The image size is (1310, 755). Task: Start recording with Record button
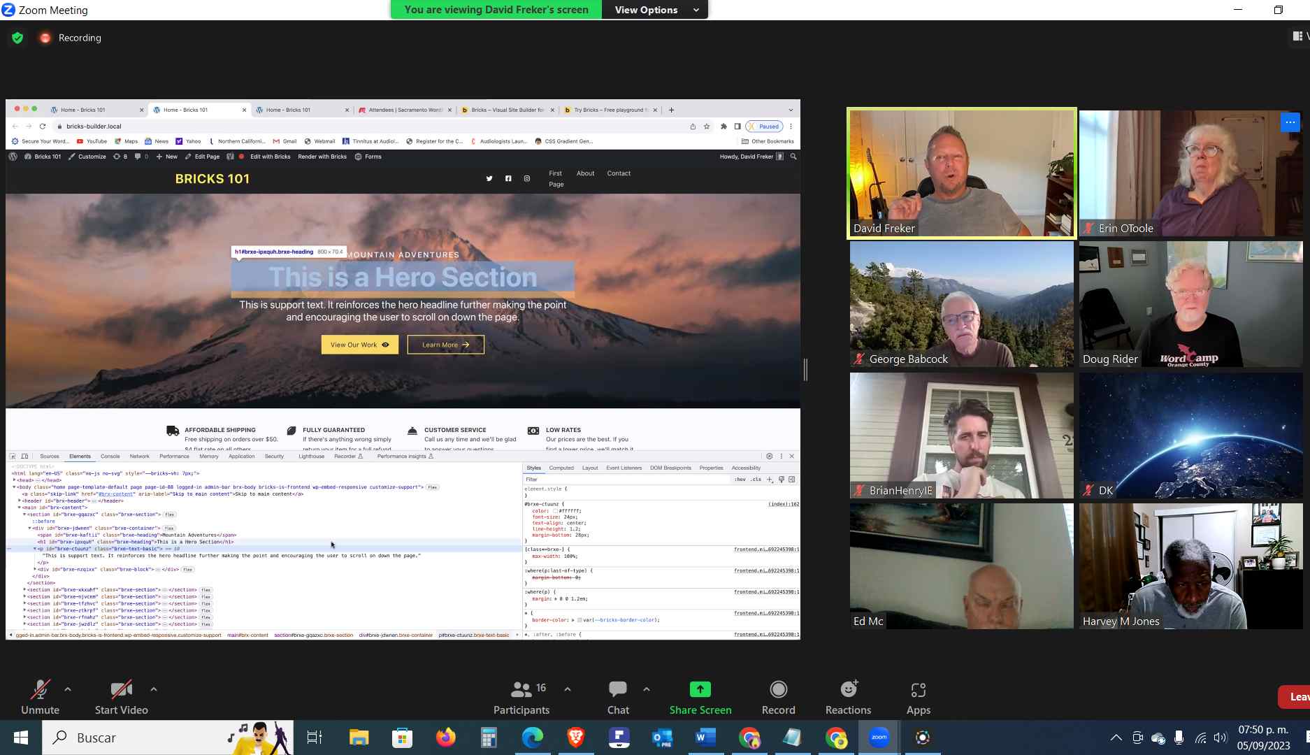click(778, 698)
